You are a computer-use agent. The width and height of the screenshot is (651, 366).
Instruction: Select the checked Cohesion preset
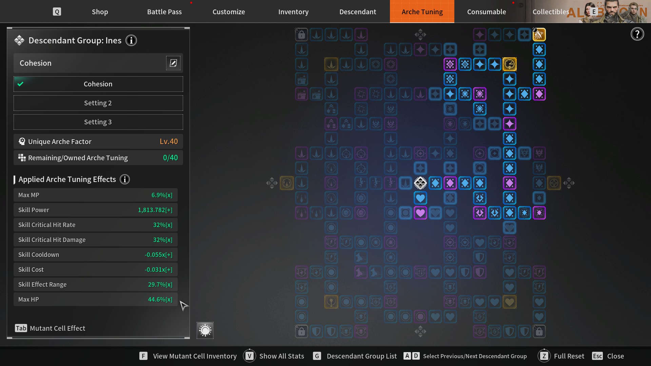(98, 84)
